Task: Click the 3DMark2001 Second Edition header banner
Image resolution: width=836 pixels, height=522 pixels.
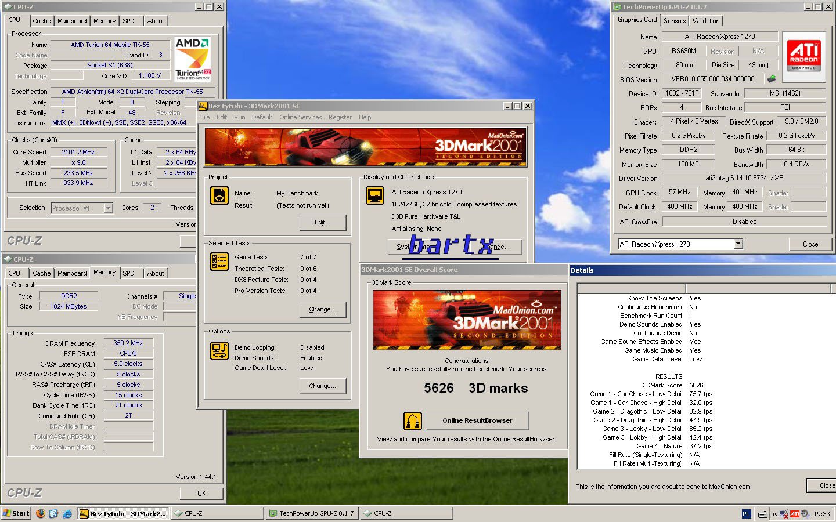Action: pyautogui.click(x=365, y=147)
